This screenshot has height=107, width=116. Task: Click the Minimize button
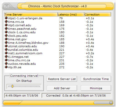(96, 88)
